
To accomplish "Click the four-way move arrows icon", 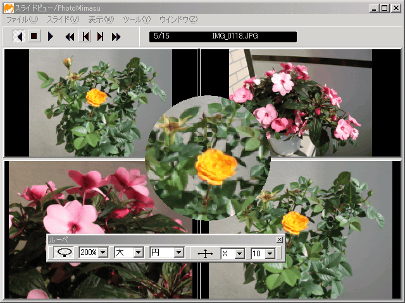I will (205, 253).
